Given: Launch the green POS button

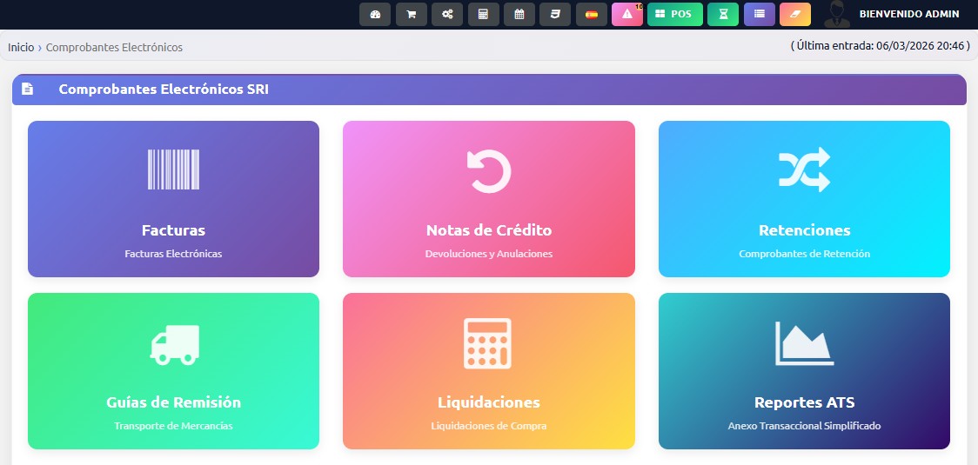Looking at the screenshot, I should tap(674, 15).
